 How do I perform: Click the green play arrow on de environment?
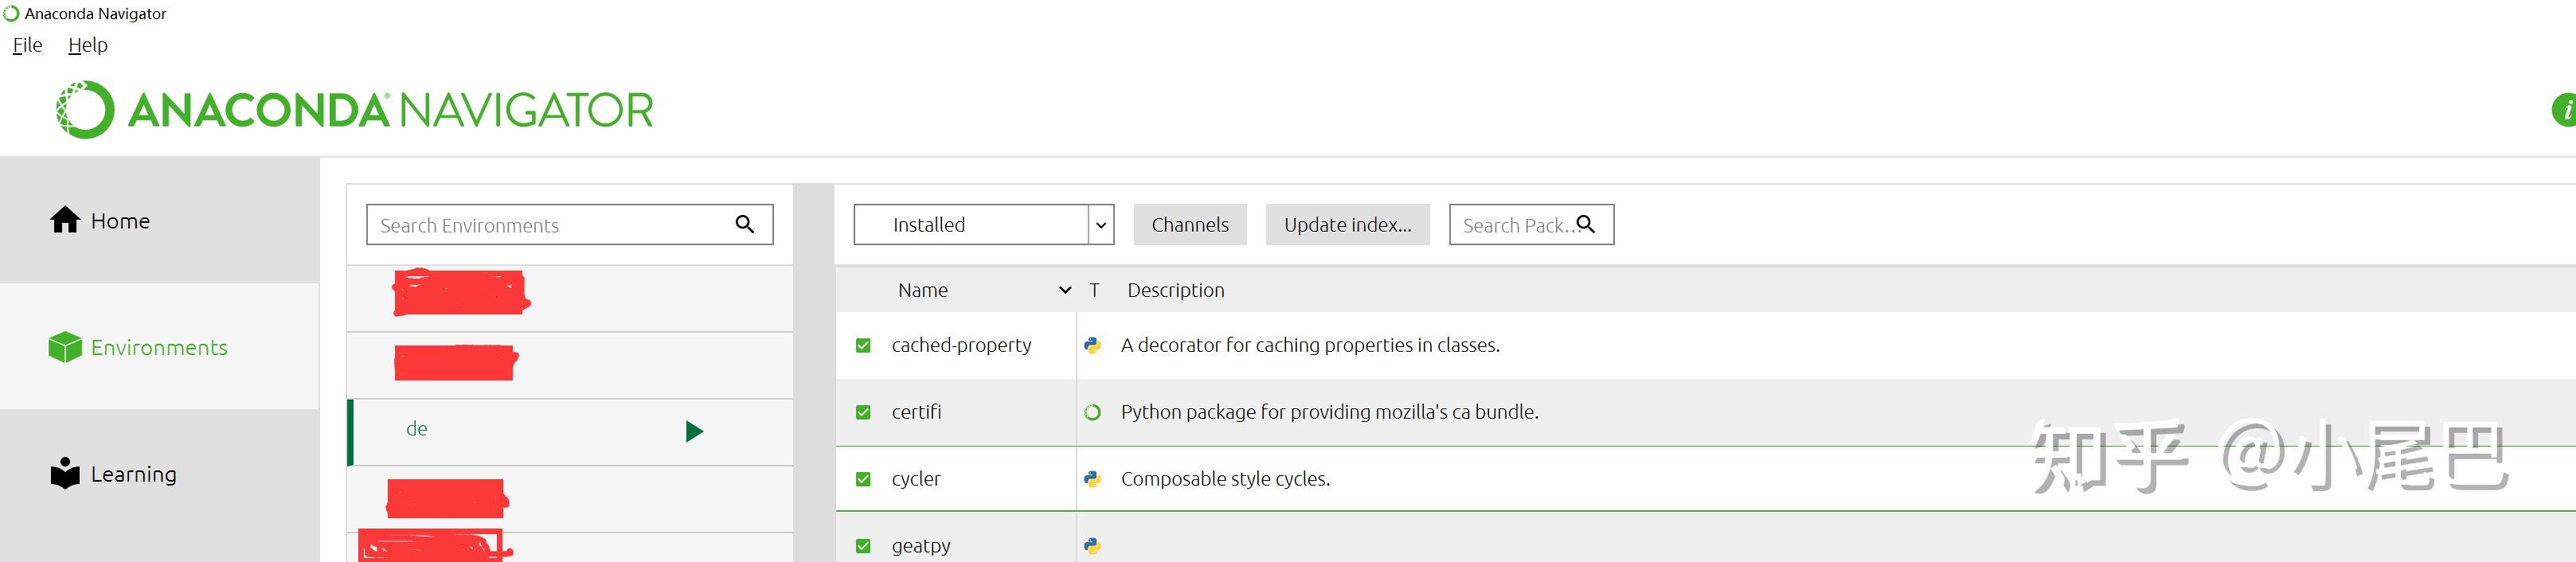(x=694, y=431)
